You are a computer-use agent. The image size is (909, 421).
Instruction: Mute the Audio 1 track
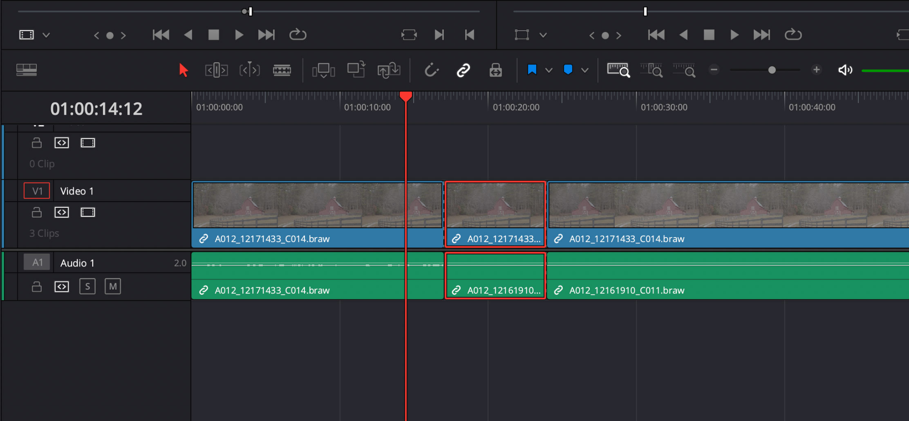[x=113, y=286]
